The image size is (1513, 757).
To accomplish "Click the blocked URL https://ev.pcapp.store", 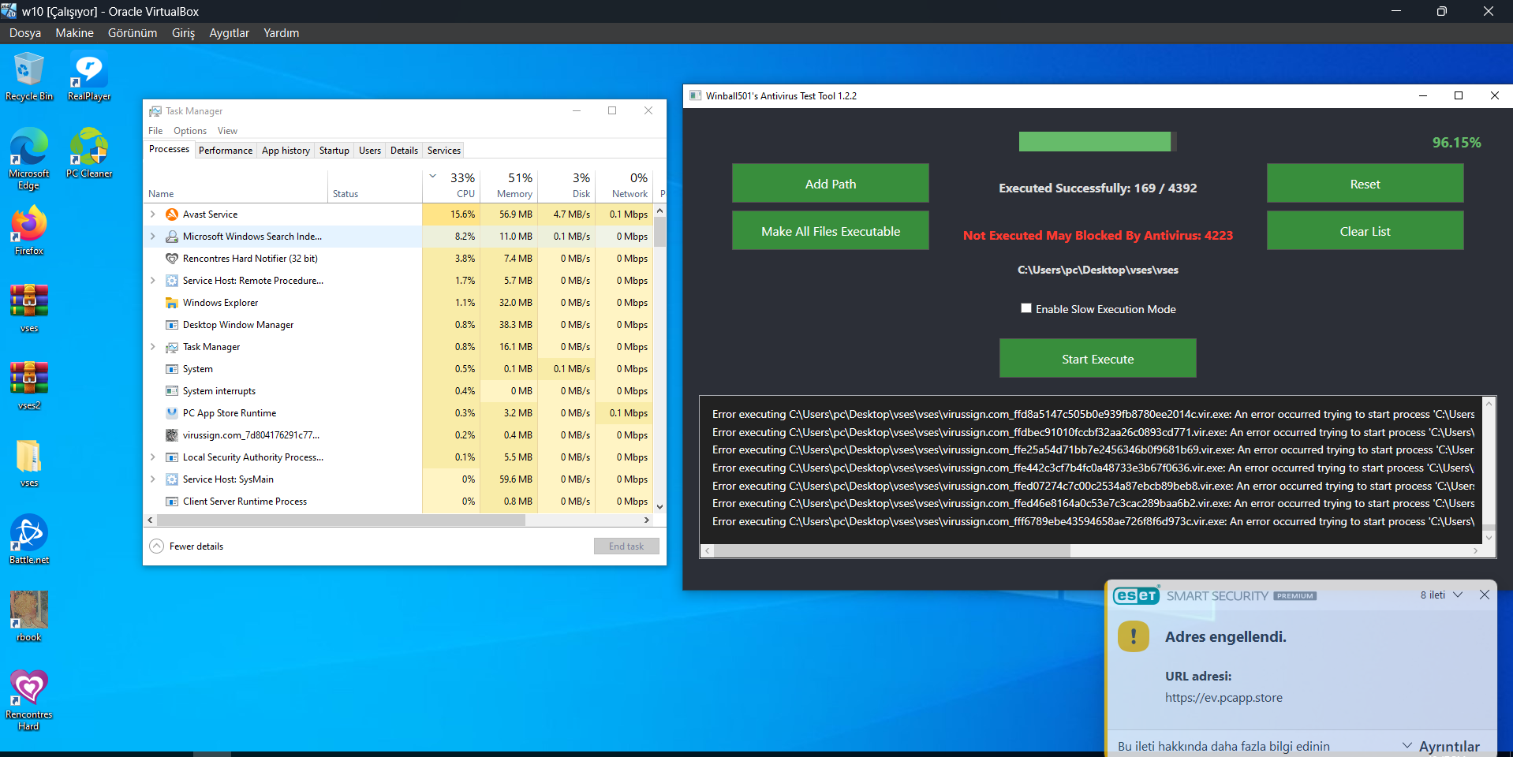I will point(1223,698).
